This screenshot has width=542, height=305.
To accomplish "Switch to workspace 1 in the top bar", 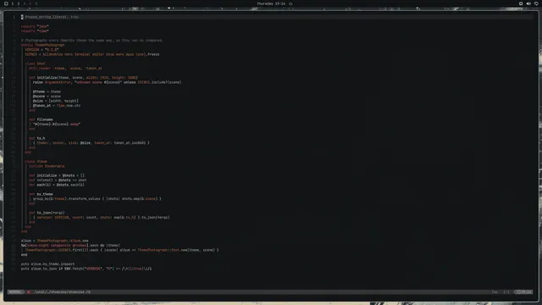I will (x=13, y=3).
